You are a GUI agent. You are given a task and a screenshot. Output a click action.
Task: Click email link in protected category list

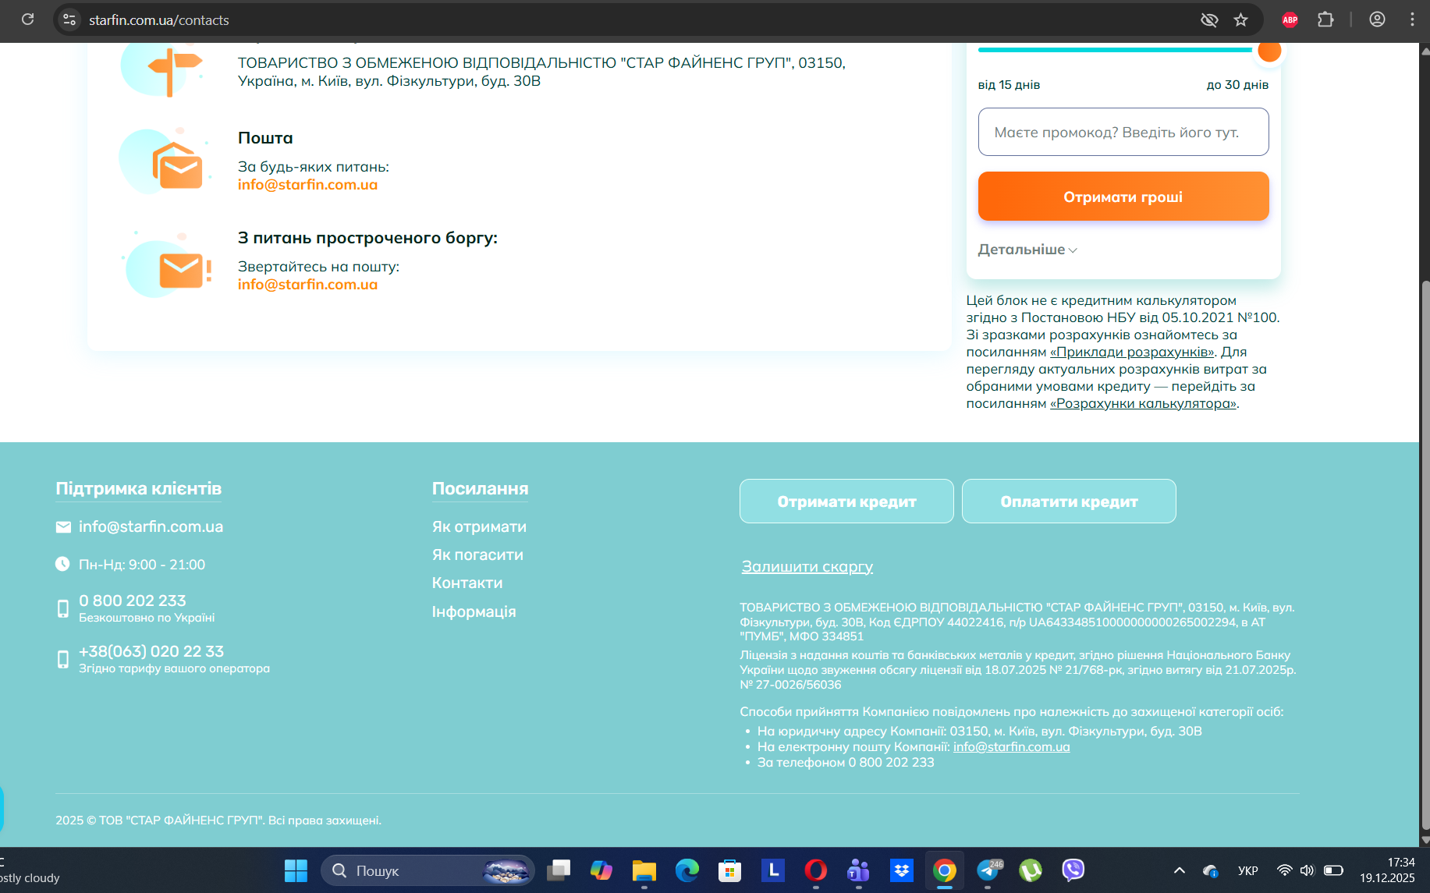(x=1011, y=747)
